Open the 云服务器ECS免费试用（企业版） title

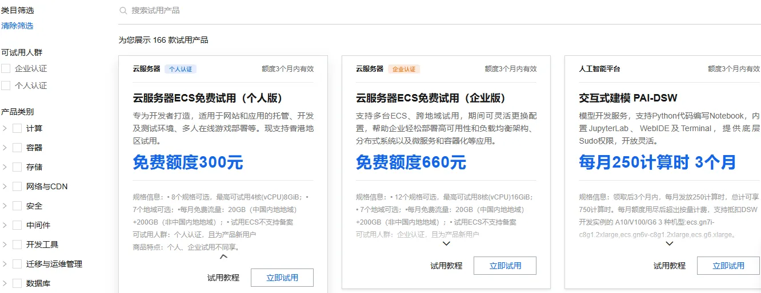tap(431, 98)
